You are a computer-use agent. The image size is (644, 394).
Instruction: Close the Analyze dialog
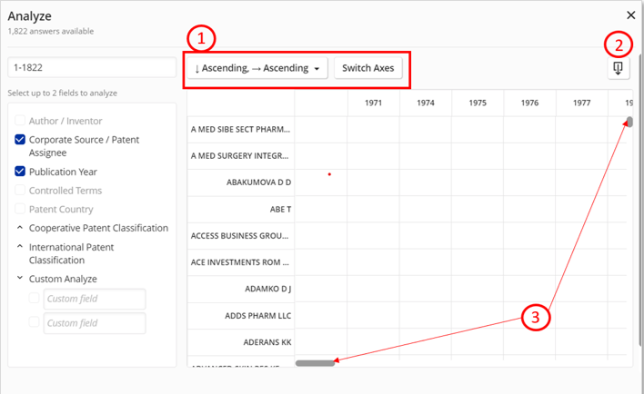pos(631,15)
